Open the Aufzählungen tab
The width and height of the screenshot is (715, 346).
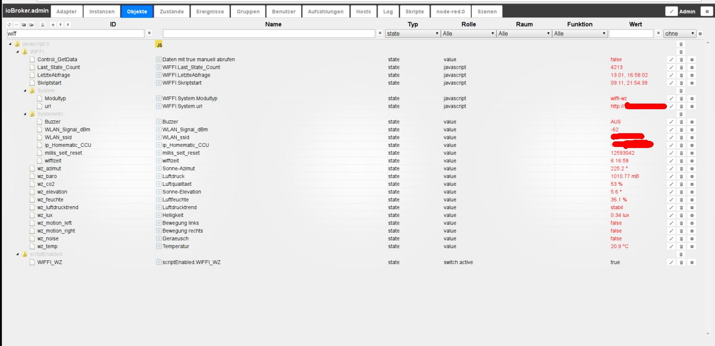pyautogui.click(x=326, y=11)
